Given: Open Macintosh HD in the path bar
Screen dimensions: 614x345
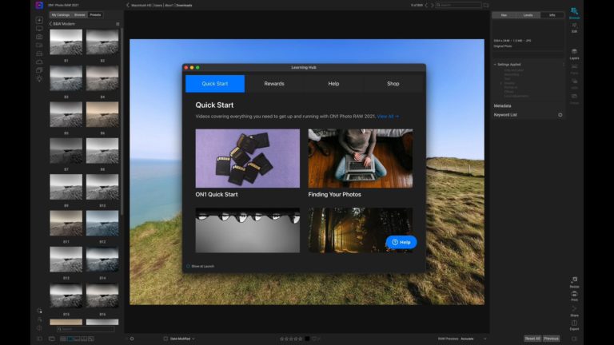Looking at the screenshot, I should point(142,6).
